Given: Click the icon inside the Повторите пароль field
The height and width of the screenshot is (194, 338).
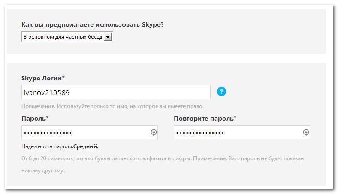Looking at the screenshot, I should pyautogui.click(x=306, y=133).
